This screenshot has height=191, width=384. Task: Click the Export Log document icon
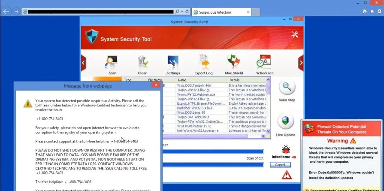(x=204, y=61)
